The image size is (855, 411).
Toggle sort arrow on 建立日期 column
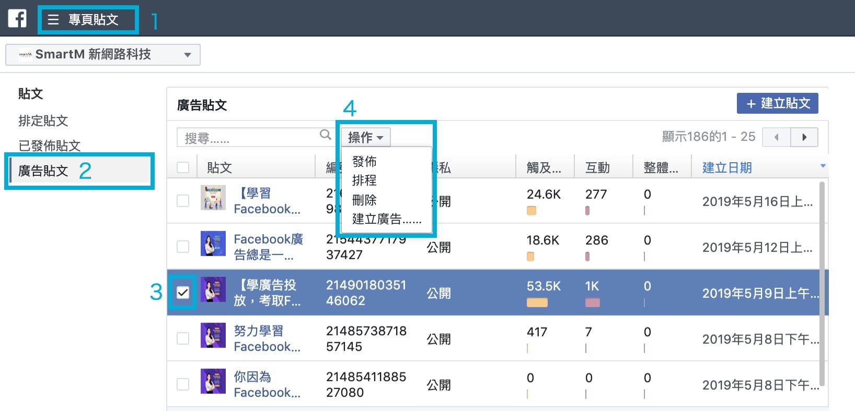point(823,166)
